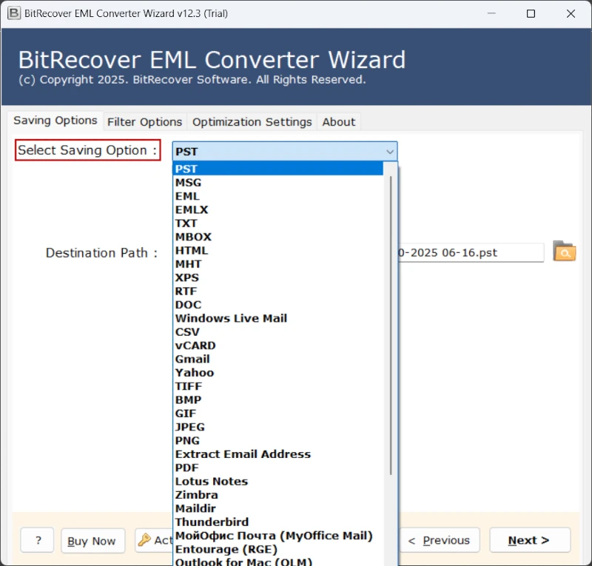Choose Thunderbird from the saving options list

(278, 522)
